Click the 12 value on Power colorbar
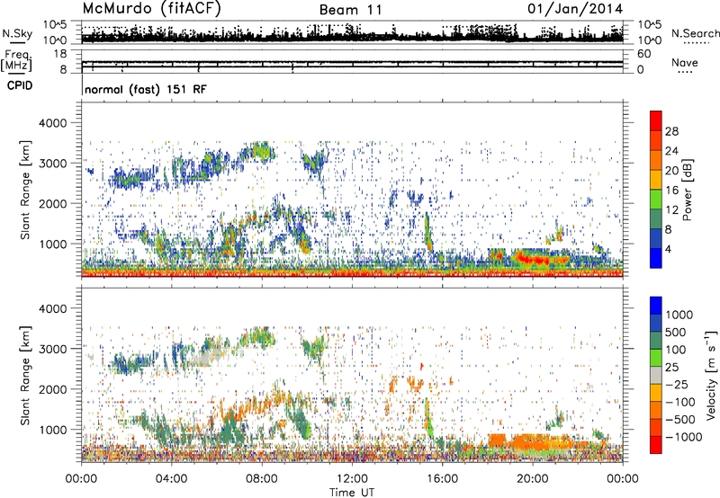 (x=671, y=210)
